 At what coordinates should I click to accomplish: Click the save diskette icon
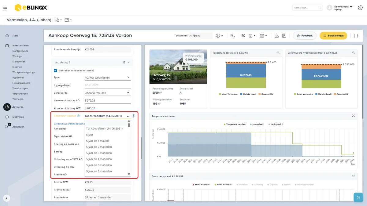(x=284, y=36)
